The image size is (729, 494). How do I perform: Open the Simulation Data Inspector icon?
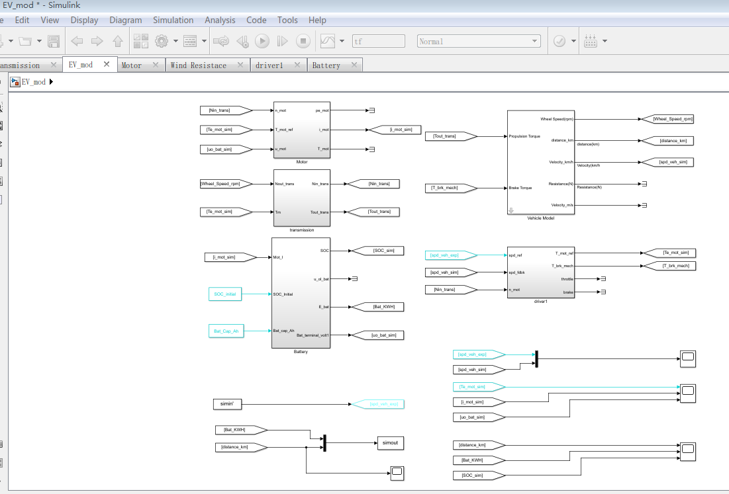327,41
